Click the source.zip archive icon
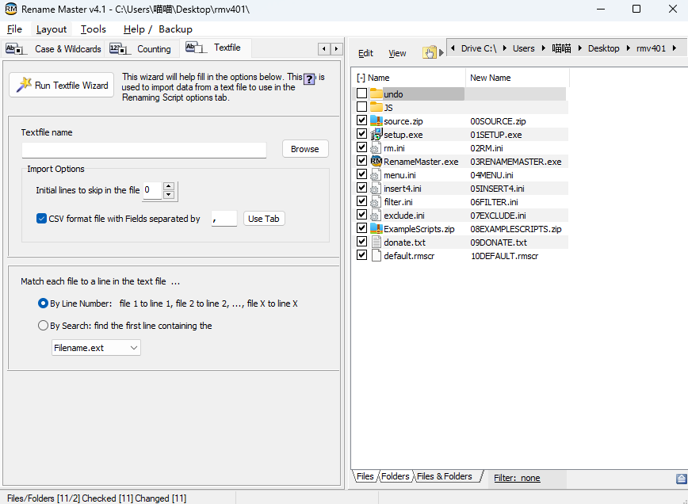Image resolution: width=688 pixels, height=504 pixels. pyautogui.click(x=376, y=120)
